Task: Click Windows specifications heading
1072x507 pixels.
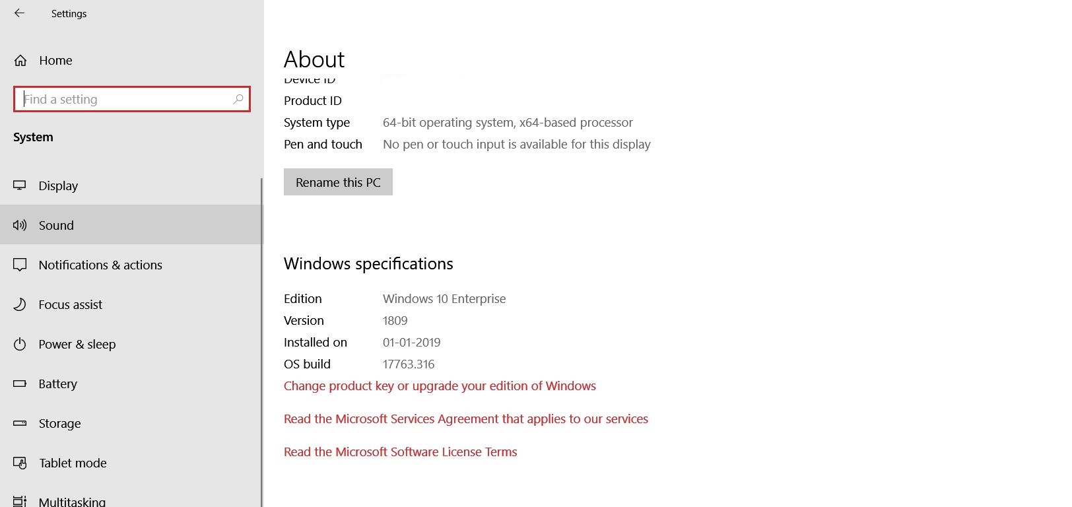Action: pos(368,264)
